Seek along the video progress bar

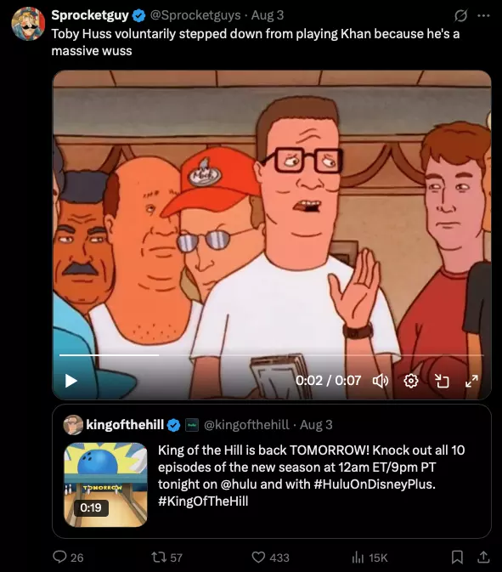click(272, 354)
